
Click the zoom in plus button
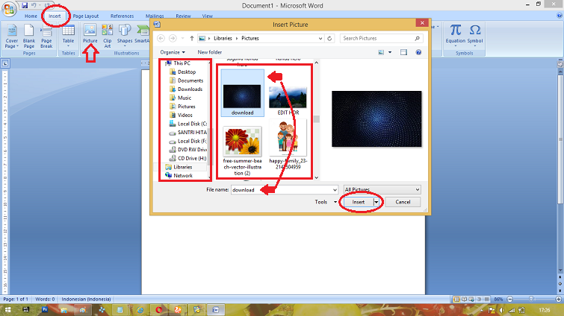click(558, 299)
